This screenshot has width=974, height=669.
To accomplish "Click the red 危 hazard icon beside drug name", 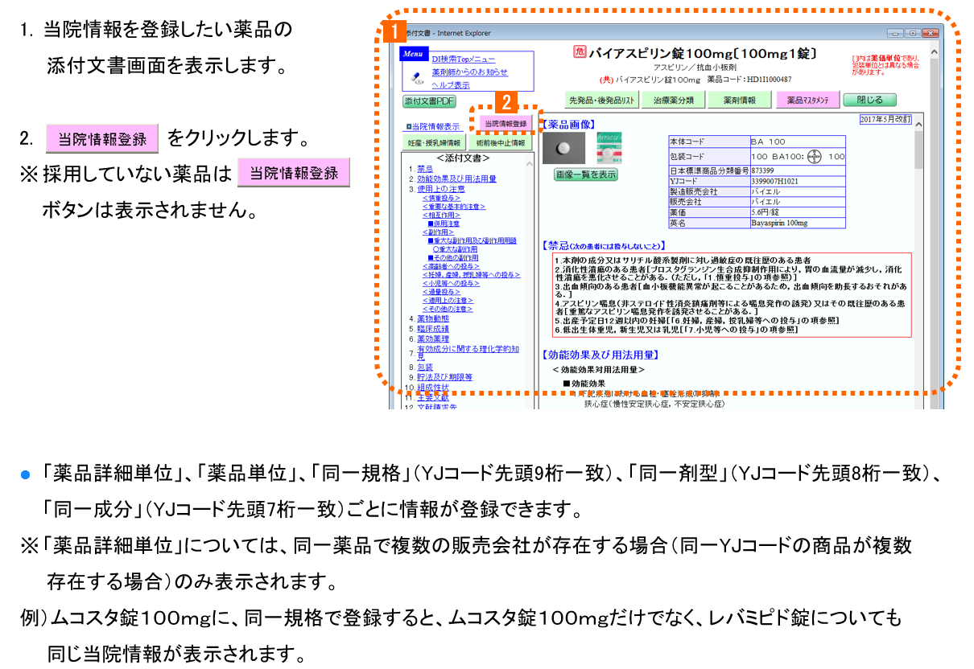I will [579, 53].
